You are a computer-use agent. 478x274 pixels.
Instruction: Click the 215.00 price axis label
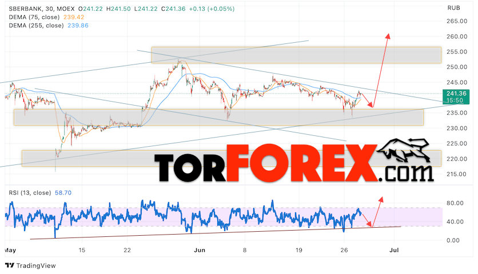457,174
